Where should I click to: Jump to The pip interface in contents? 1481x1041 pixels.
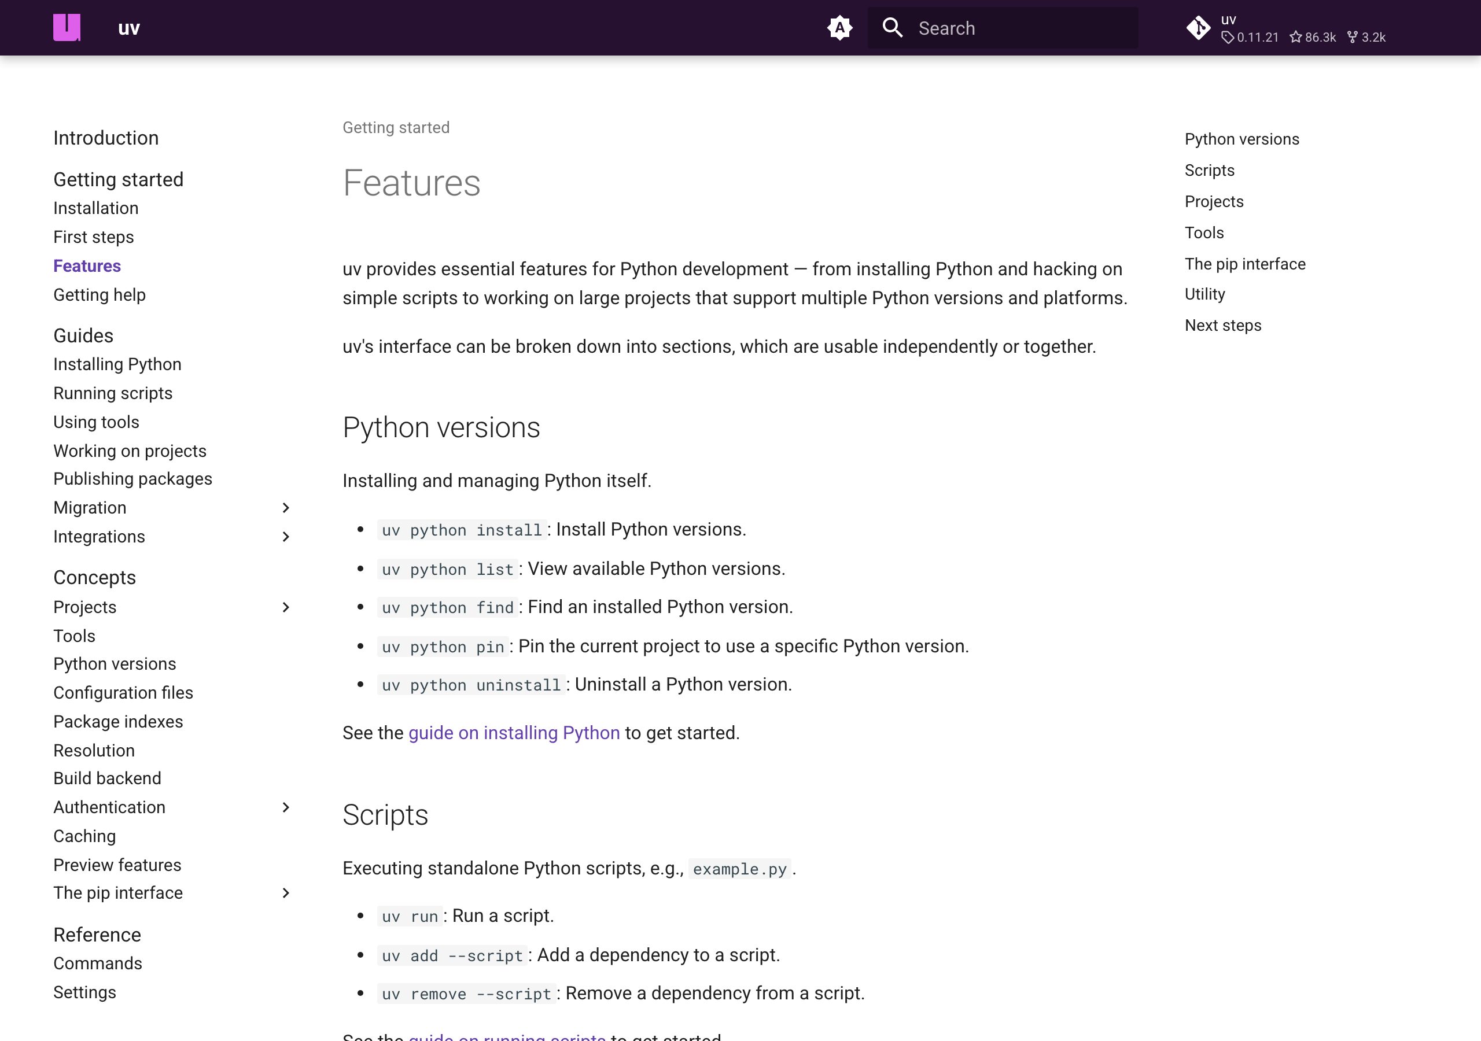click(x=1245, y=264)
